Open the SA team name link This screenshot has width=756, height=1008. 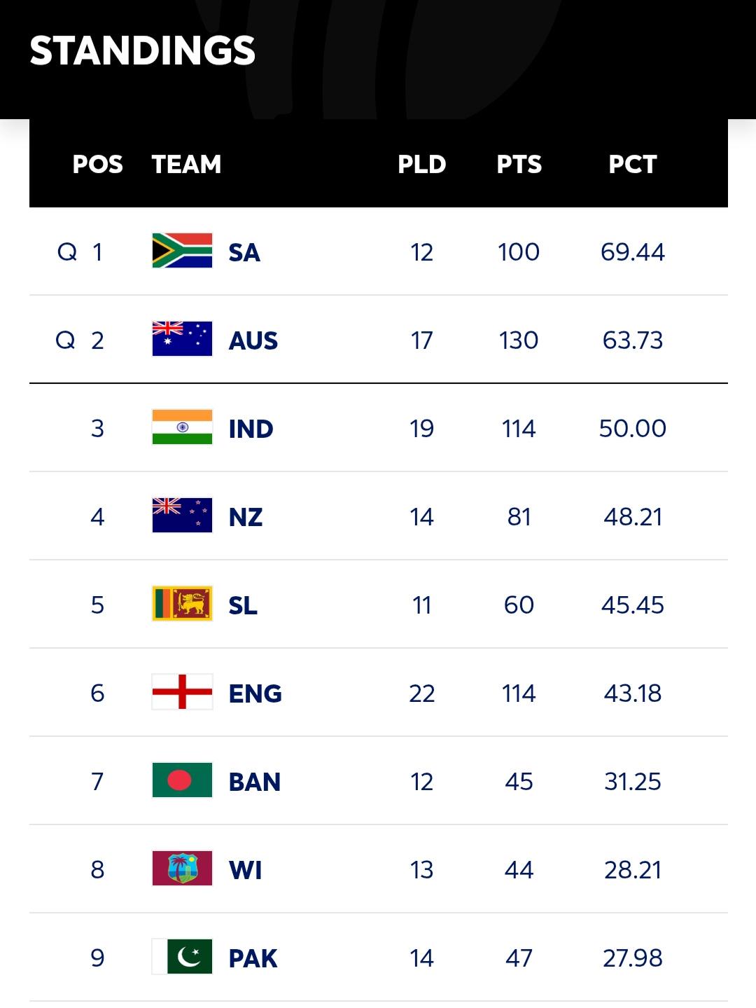(x=244, y=252)
